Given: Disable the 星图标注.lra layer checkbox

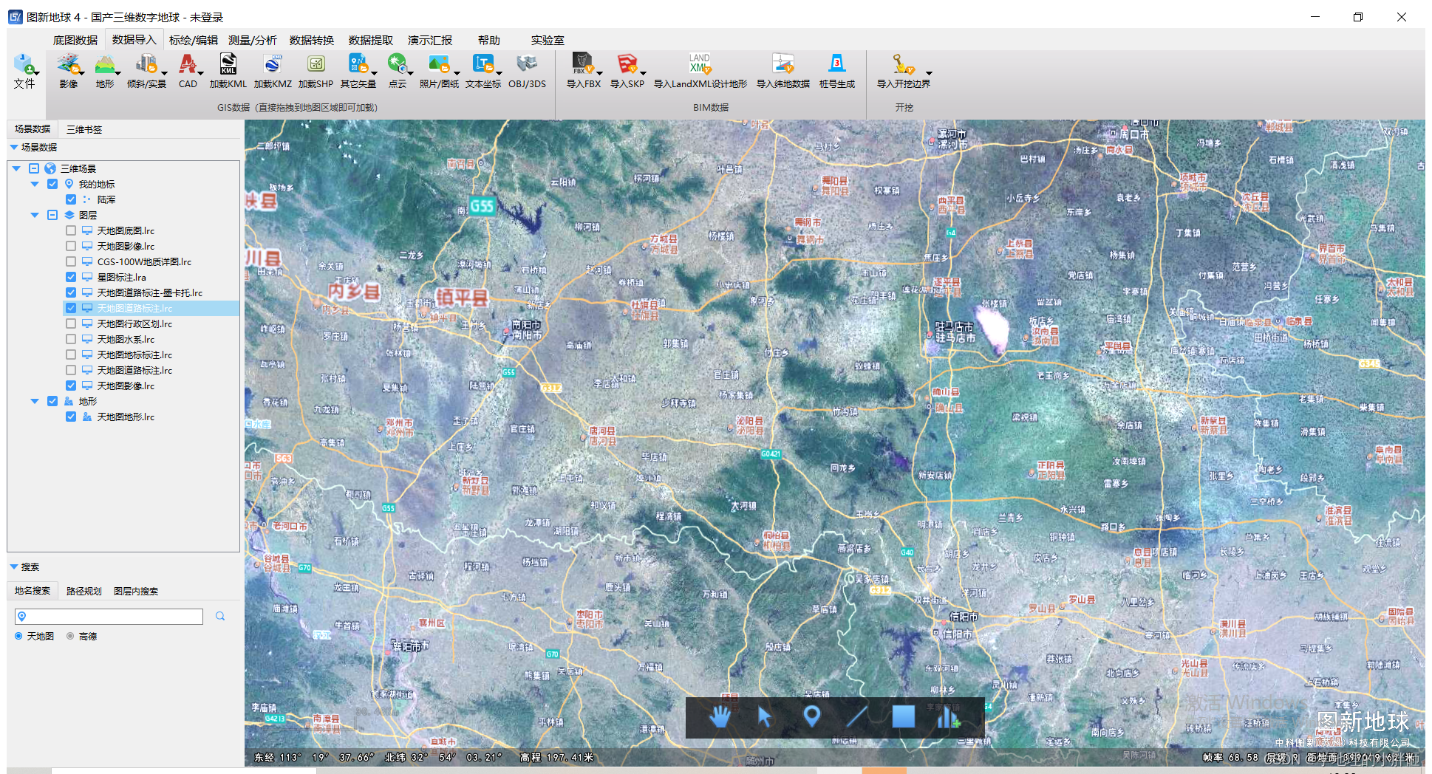Looking at the screenshot, I should coord(71,277).
